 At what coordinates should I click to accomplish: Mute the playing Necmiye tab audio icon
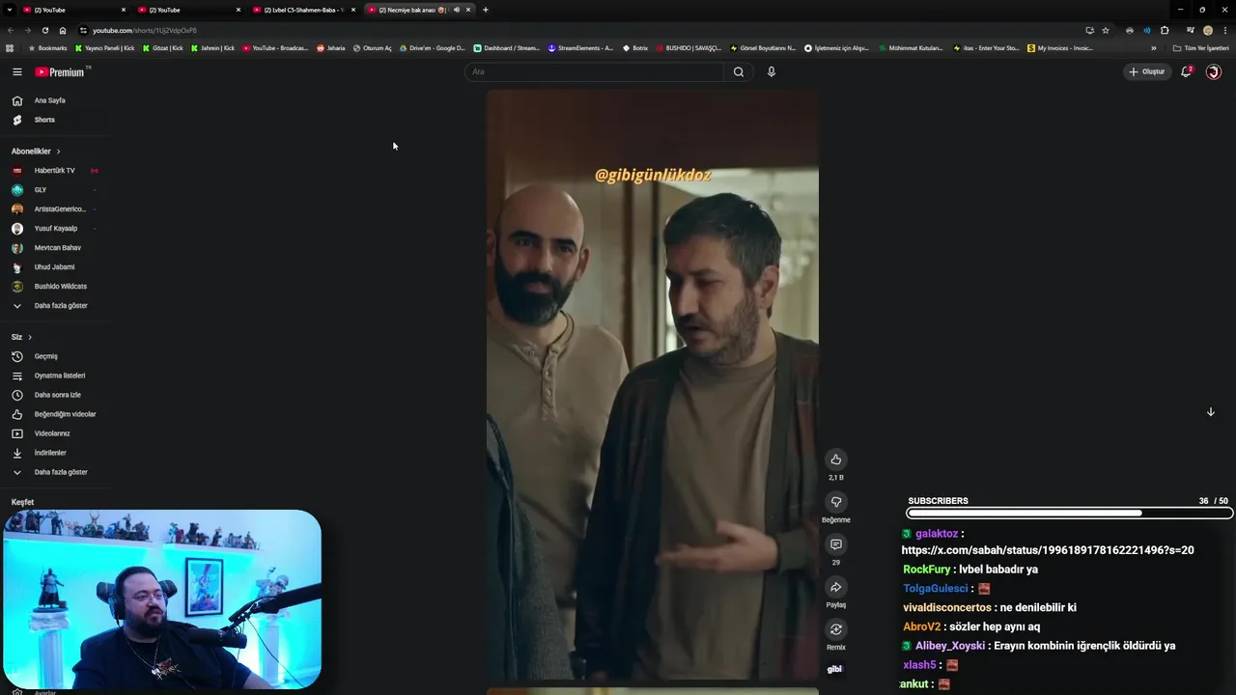tap(457, 10)
